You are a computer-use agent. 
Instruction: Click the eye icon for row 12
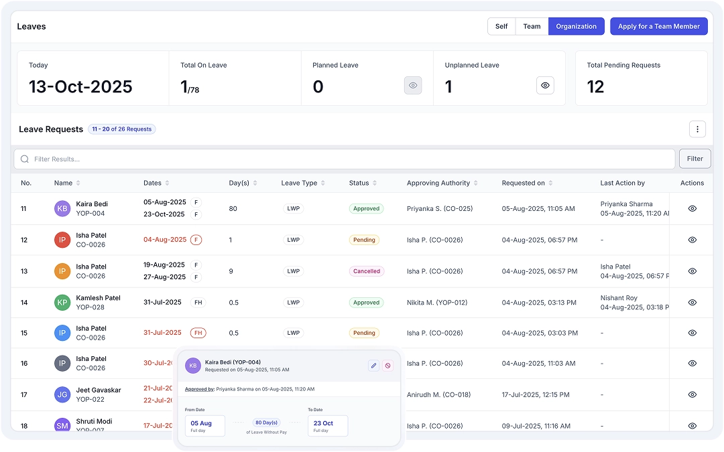click(x=692, y=240)
